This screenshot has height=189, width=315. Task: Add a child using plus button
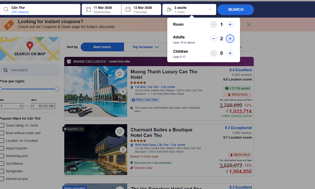click(x=230, y=53)
